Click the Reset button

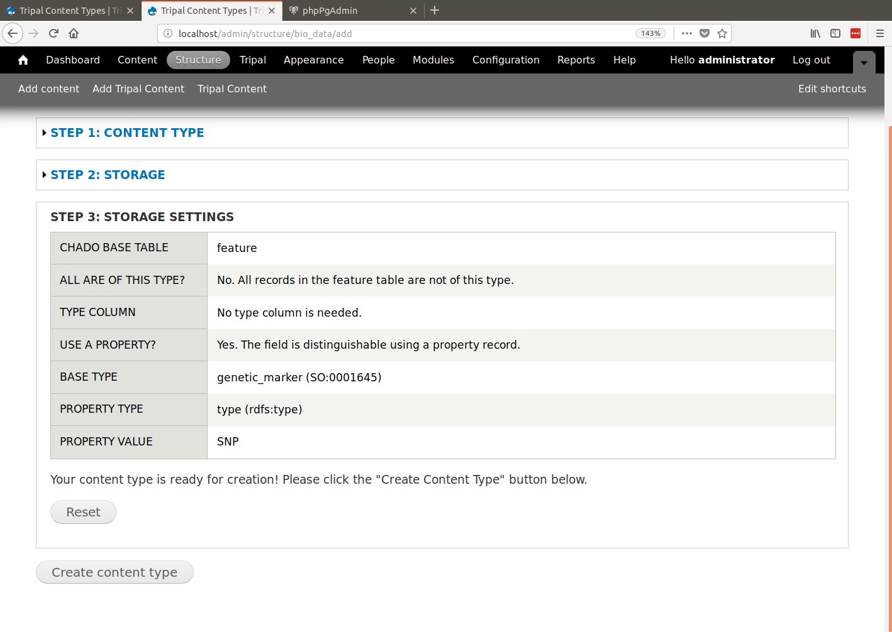pos(83,512)
